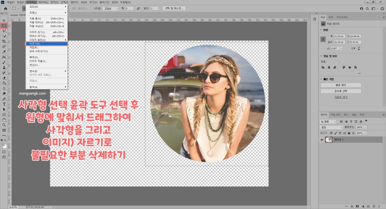Select the Clone Stamp tool

click(4, 68)
